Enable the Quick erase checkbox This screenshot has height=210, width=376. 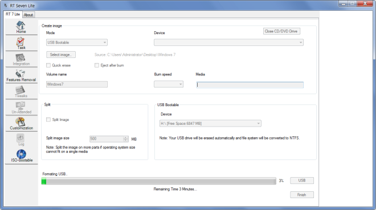(x=48, y=65)
